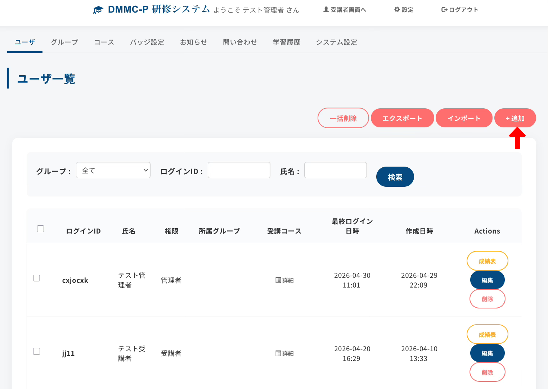The height and width of the screenshot is (389, 548).
Task: Click the plus 追加 add user button
Action: pos(515,118)
